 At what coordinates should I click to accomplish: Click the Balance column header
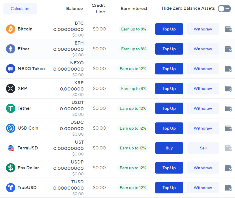pyautogui.click(x=74, y=9)
